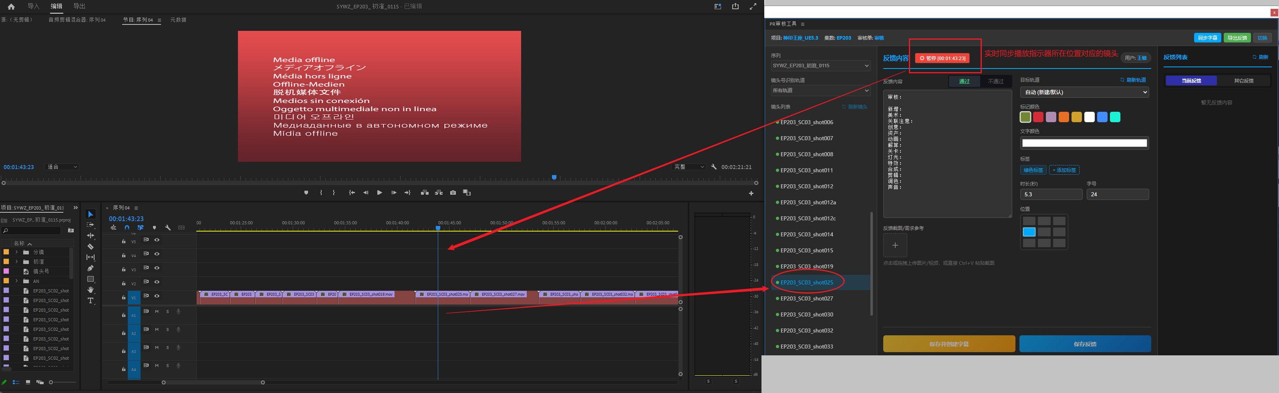The image size is (1279, 393).
Task: Switch to the 其它反馈 tab
Action: 1243,81
